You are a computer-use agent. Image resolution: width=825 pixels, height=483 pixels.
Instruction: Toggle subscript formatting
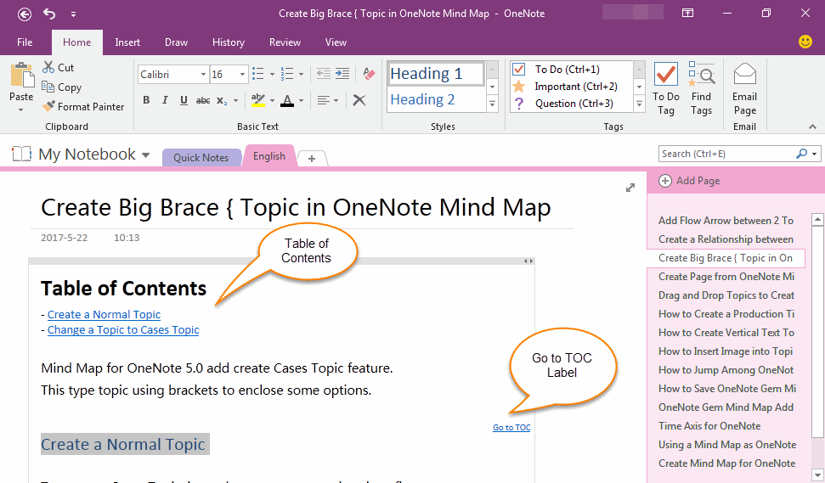pos(222,100)
